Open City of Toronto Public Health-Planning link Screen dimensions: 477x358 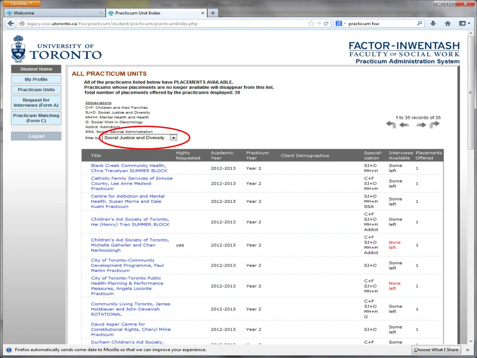(127, 286)
